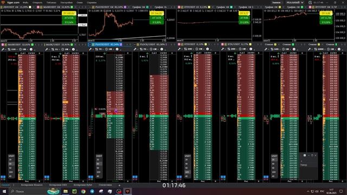347x195 pixels.
Task: Toggle AV 11,7M indicator on BTCUSDT chart
Action: pos(326,18)
